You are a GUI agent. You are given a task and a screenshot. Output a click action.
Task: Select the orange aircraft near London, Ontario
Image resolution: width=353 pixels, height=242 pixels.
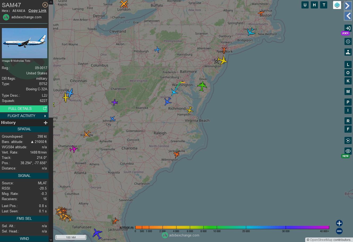coord(124,4)
